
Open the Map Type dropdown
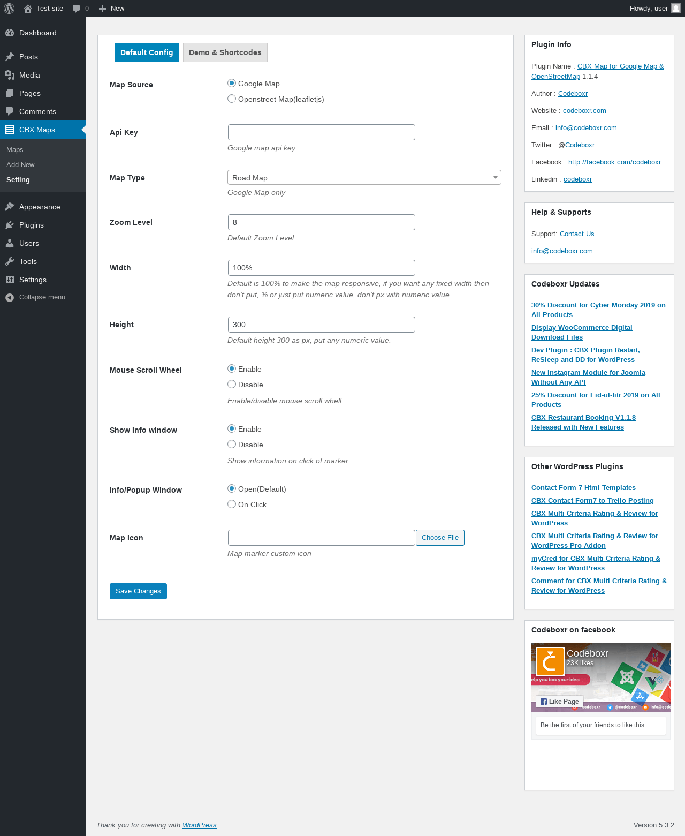364,177
